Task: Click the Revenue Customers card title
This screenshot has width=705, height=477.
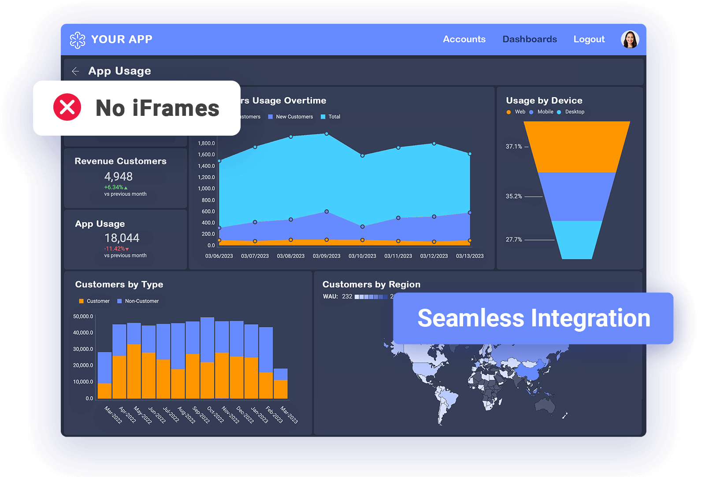Action: [120, 161]
